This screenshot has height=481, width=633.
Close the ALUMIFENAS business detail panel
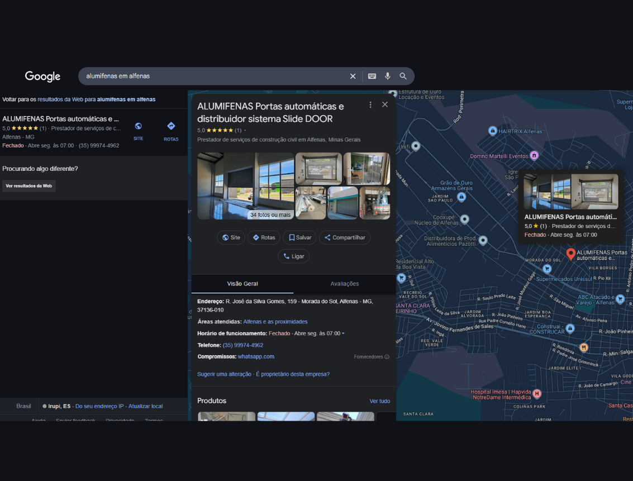385,104
